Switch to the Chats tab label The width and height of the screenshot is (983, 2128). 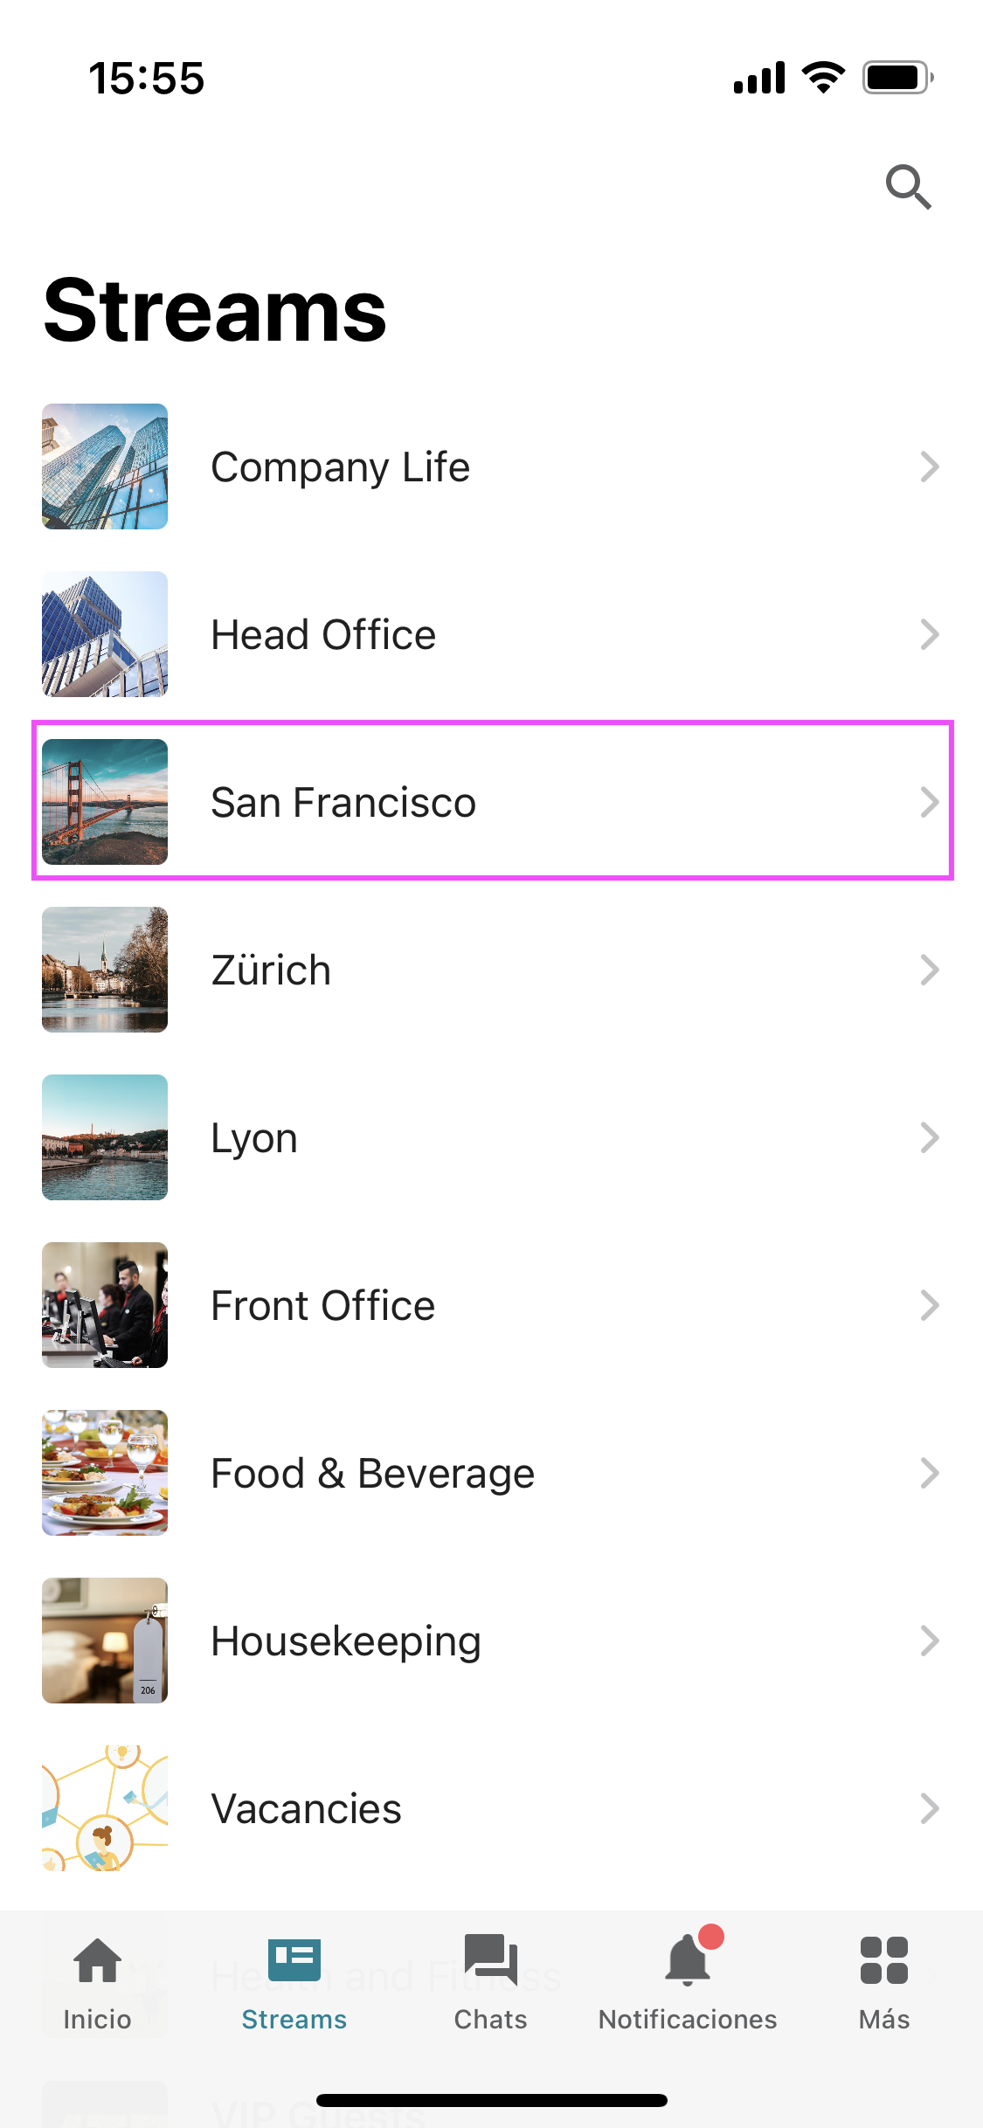coord(490,2020)
